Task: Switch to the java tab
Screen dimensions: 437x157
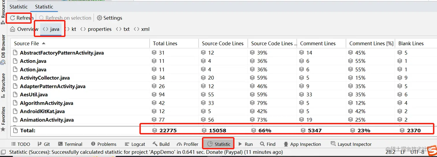Action: pyautogui.click(x=51, y=29)
